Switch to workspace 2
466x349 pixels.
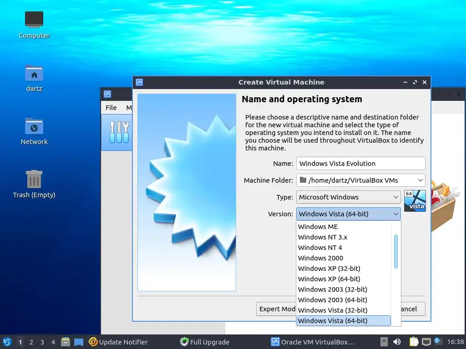click(31, 342)
